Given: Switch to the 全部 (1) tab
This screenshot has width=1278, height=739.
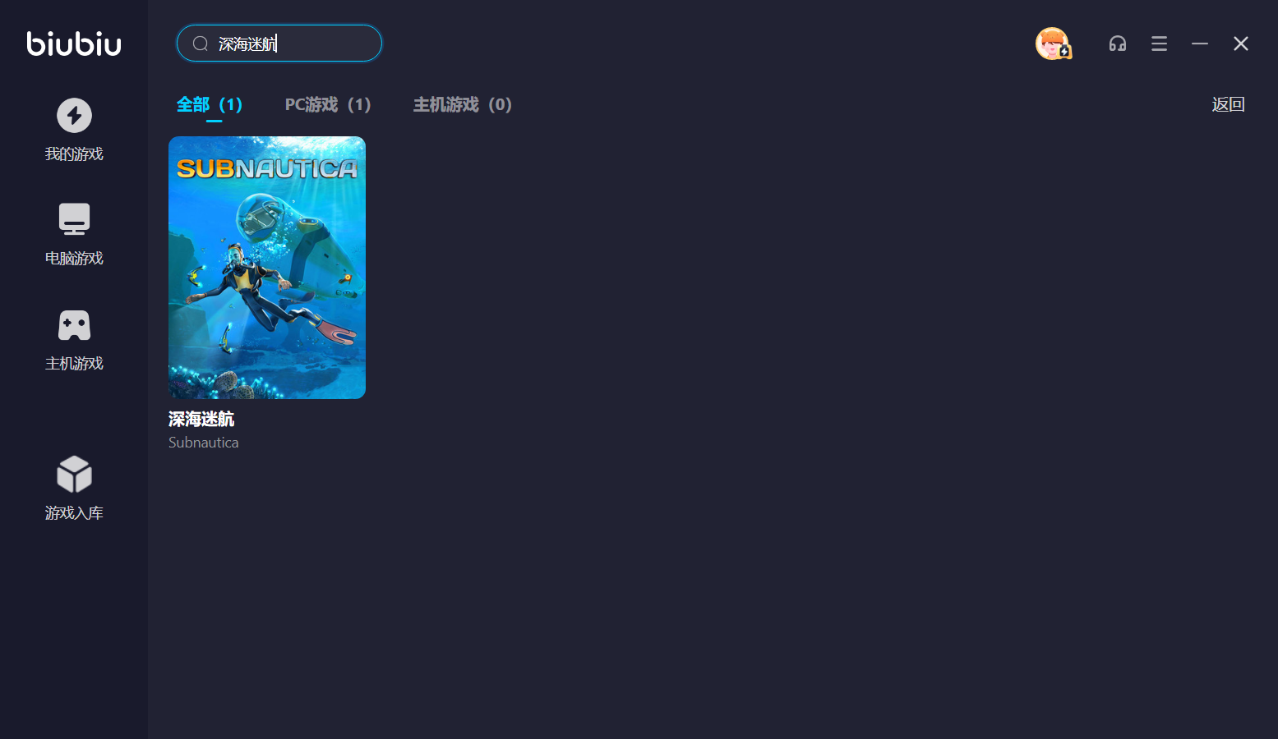Looking at the screenshot, I should pyautogui.click(x=209, y=104).
